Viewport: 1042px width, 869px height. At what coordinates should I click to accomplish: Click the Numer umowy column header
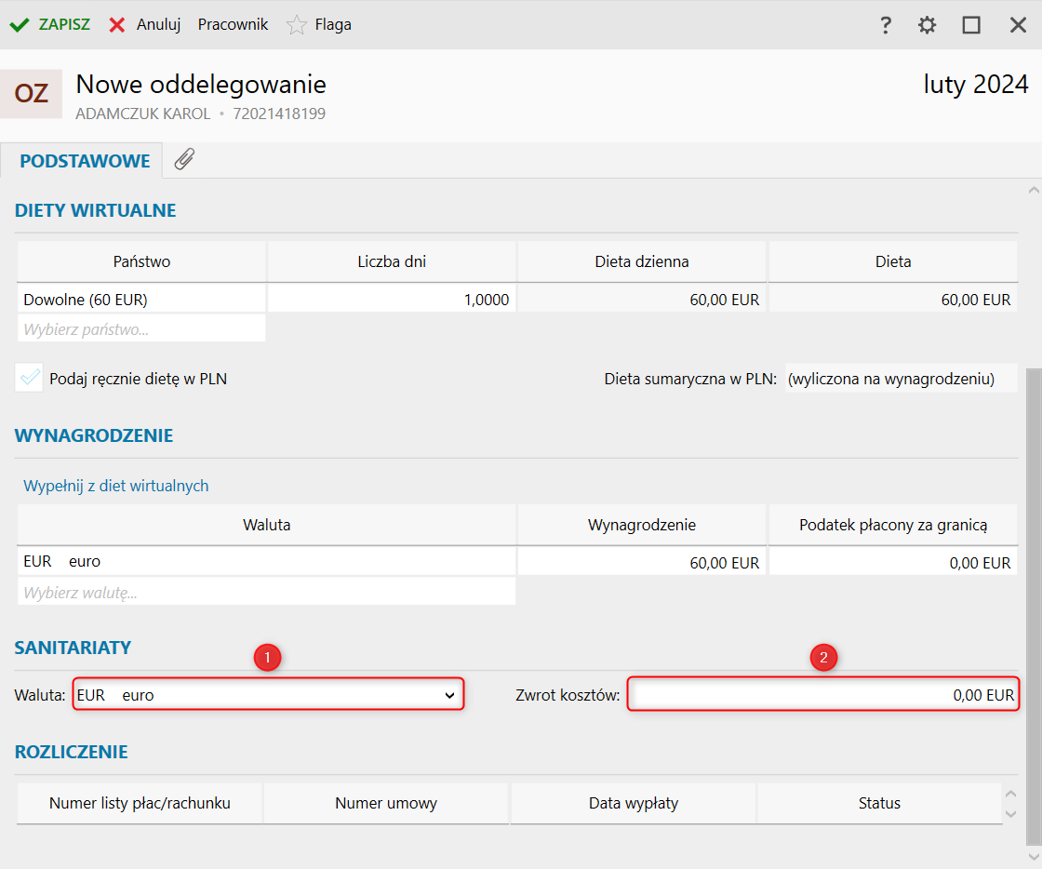[x=386, y=803]
